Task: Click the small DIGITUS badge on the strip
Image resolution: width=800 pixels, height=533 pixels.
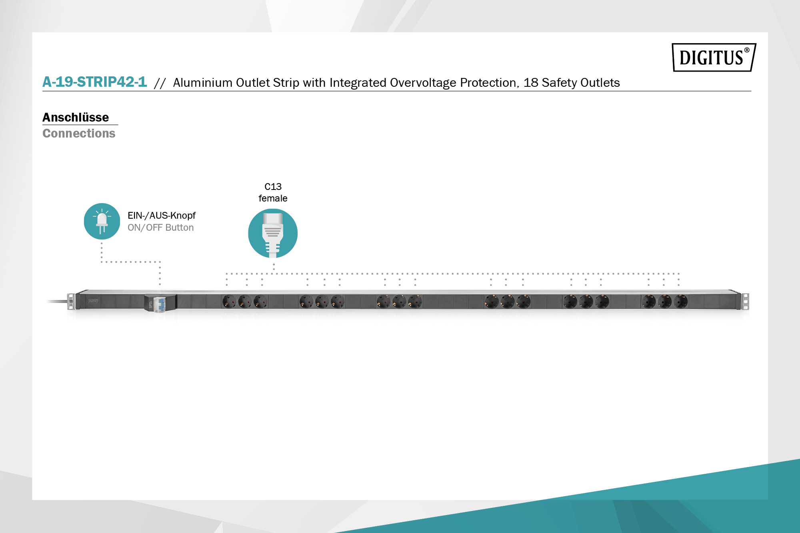Action: pyautogui.click(x=93, y=301)
